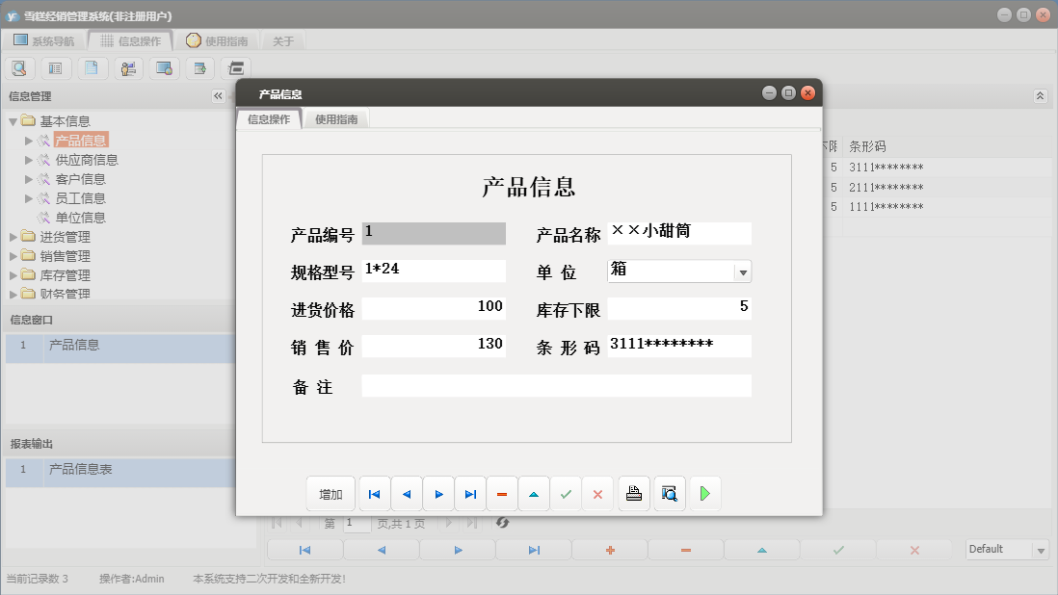Select the record search toolbar icon
Image resolution: width=1058 pixels, height=595 pixels.
[19, 68]
